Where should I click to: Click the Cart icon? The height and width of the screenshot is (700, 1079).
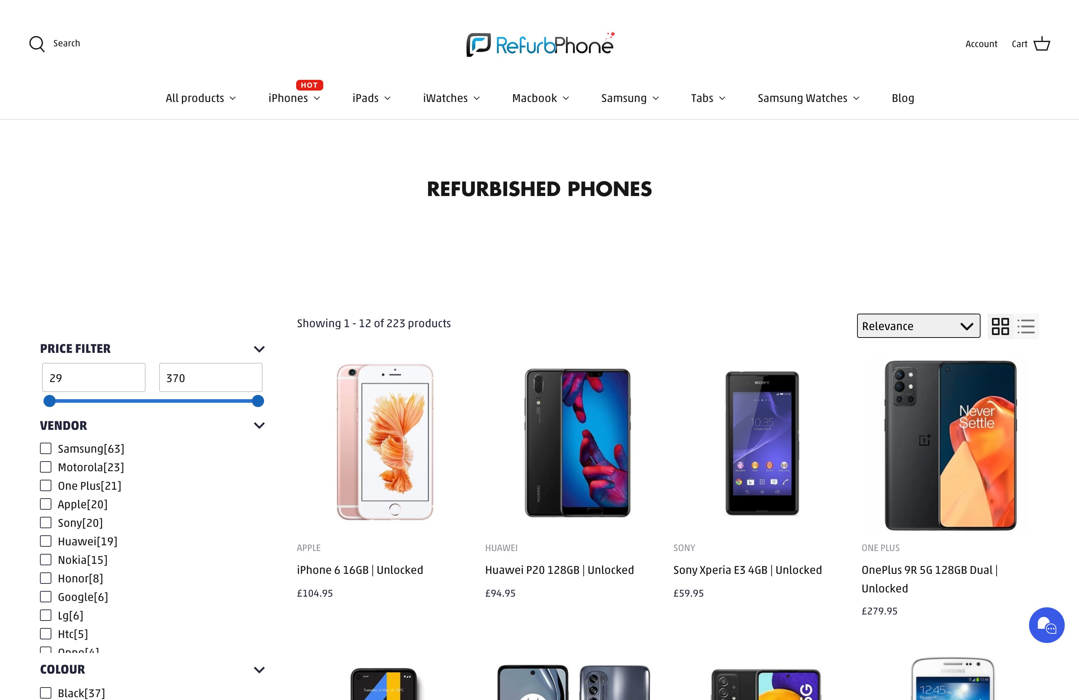(x=1041, y=43)
